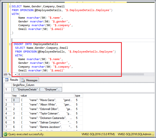This screenshot has height=138, width=156.
Task: Click type cell in Mavis Garza row
Action: 78,100
